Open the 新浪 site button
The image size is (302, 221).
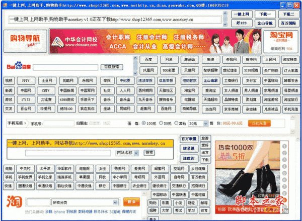pos(211,60)
